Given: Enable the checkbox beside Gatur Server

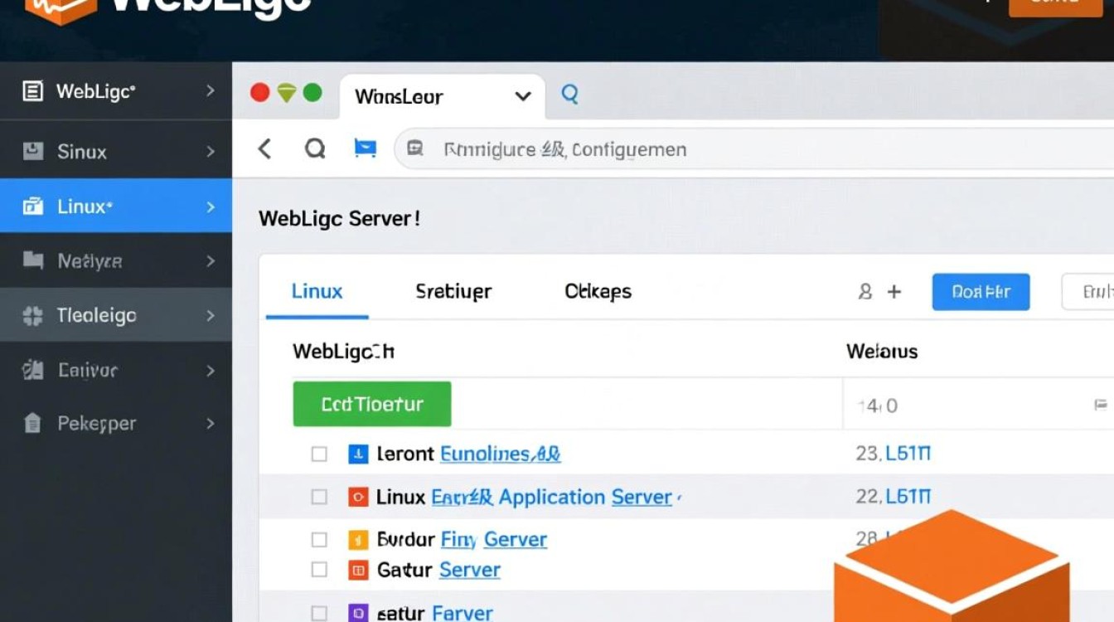Looking at the screenshot, I should (x=319, y=570).
